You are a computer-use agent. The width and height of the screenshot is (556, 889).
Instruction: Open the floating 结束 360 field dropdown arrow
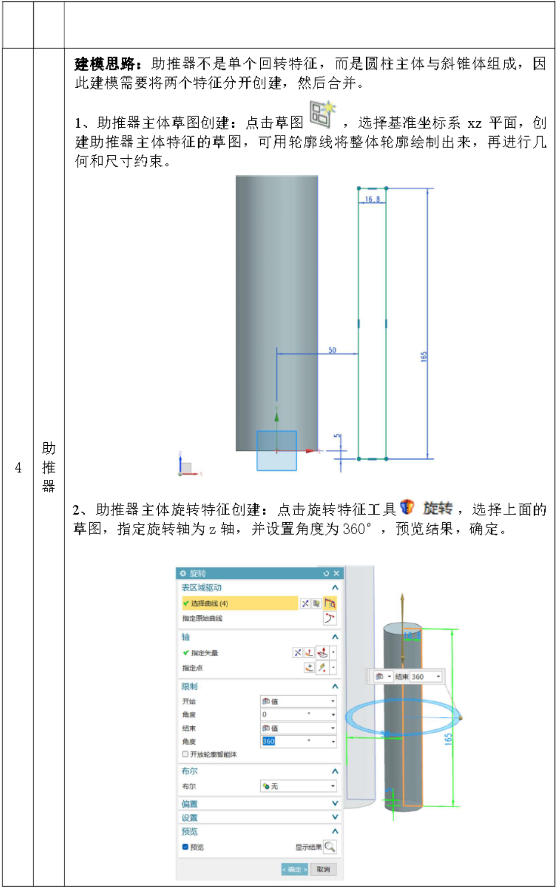click(438, 676)
